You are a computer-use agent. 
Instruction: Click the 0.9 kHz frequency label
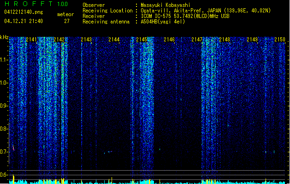point(4,106)
